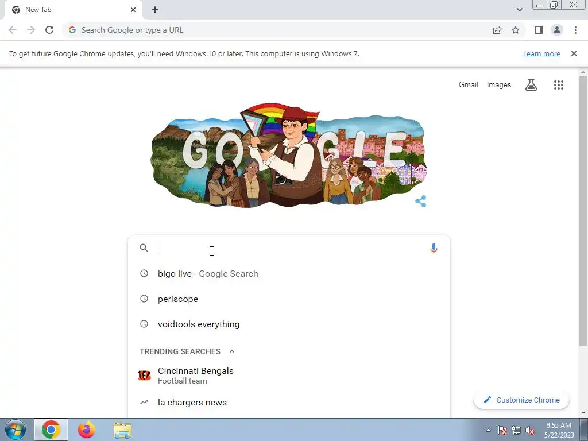Open the Chrome profile avatar
This screenshot has height=441, width=588.
[557, 30]
